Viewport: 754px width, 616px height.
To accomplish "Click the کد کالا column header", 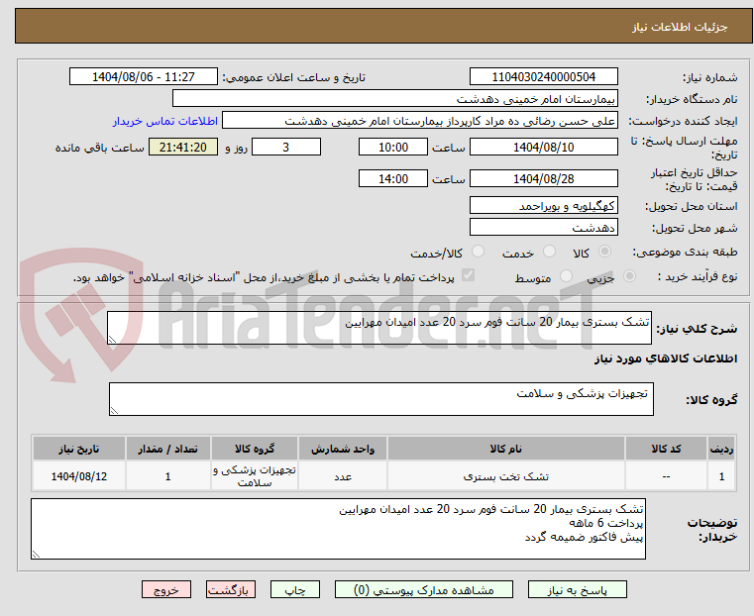I will pos(666,449).
